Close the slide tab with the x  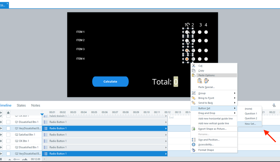7,3
